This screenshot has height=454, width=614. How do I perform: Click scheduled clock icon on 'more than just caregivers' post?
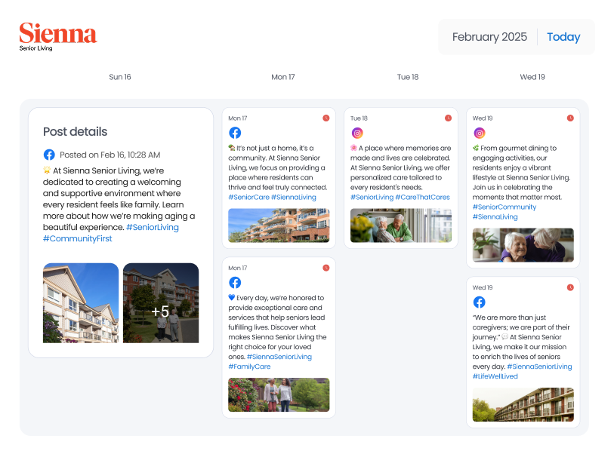(570, 287)
